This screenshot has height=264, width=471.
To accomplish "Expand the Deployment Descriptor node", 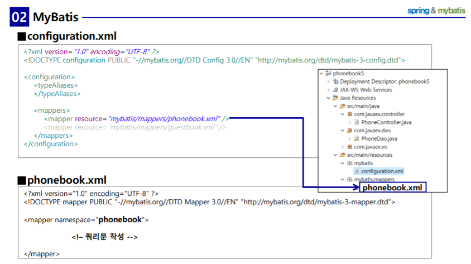I will pyautogui.click(x=328, y=81).
